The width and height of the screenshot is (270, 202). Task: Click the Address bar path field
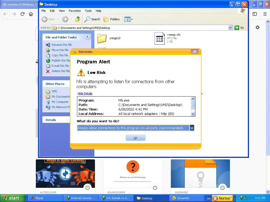pyautogui.click(x=140, y=28)
